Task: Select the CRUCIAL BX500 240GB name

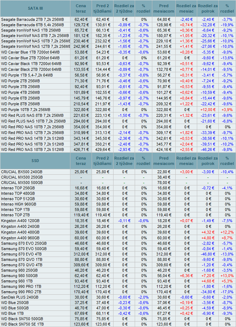Action: coord(22,172)
